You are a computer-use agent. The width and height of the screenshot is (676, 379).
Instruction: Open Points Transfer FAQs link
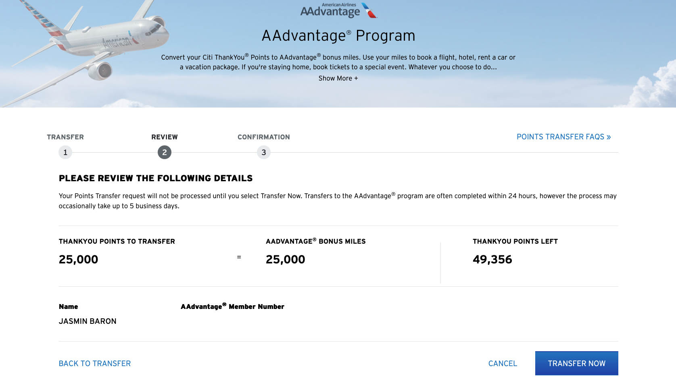[563, 137]
